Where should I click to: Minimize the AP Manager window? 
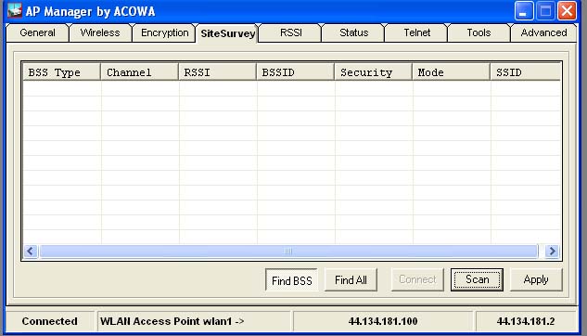[524, 11]
